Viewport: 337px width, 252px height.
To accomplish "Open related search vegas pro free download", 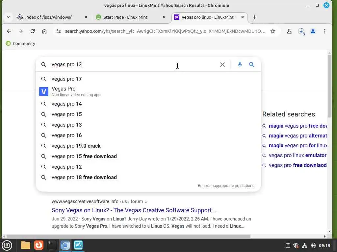I will pos(298,165).
